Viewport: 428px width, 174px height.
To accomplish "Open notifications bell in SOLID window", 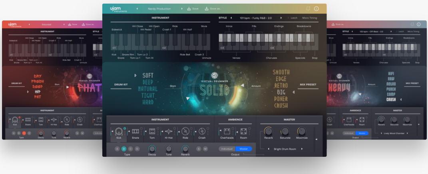I will click(x=308, y=9).
